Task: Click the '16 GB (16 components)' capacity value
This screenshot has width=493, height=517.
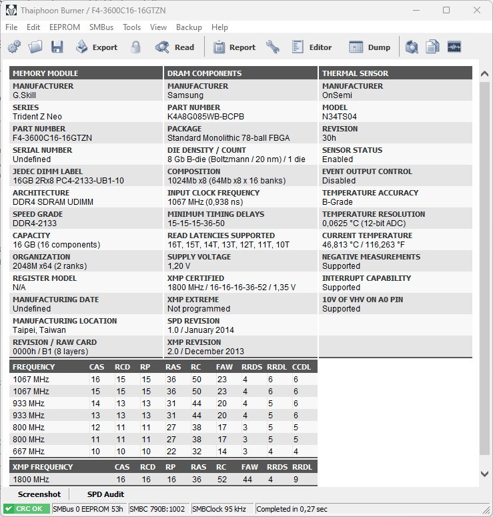Action: pyautogui.click(x=57, y=245)
